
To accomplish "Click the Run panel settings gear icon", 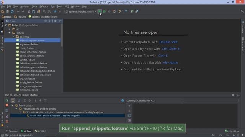I will [x=233, y=95].
